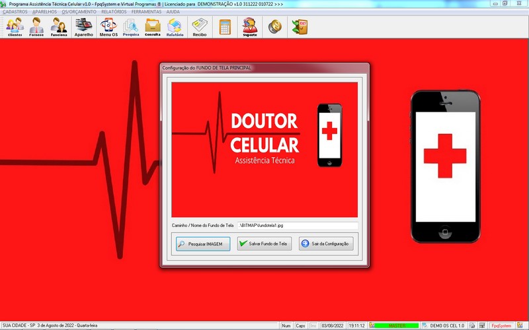Click the Caps indicator in status bar
The width and height of the screenshot is (529, 330).
coord(300,325)
